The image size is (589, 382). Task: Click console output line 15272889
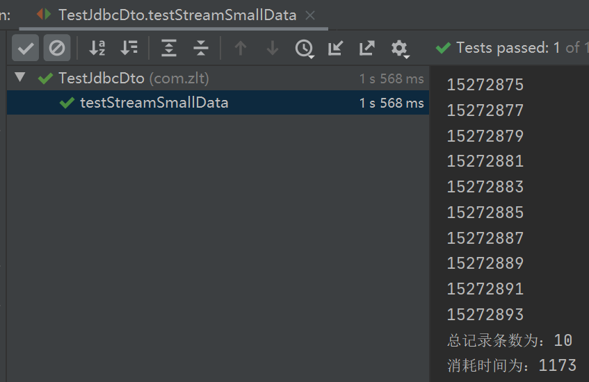coord(485,263)
